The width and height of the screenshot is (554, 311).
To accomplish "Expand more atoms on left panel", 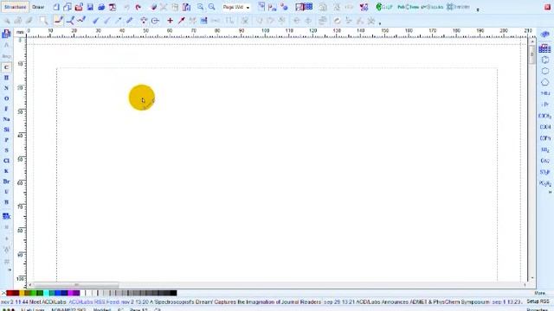I will [x=10, y=270].
